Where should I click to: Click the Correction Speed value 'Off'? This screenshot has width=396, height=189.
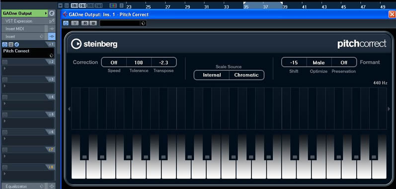click(x=114, y=62)
